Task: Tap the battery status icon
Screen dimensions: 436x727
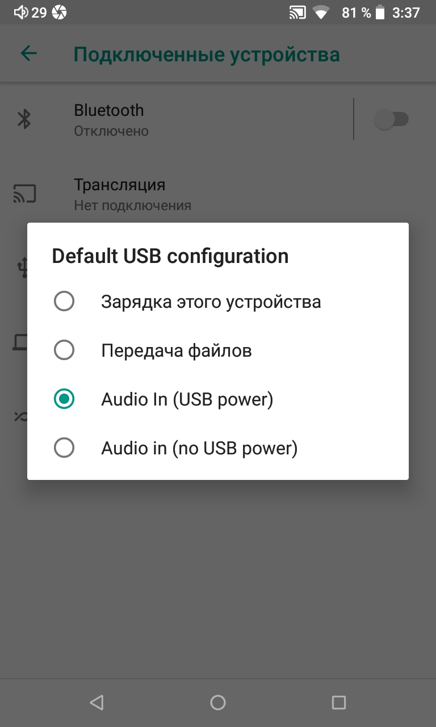Action: click(380, 12)
